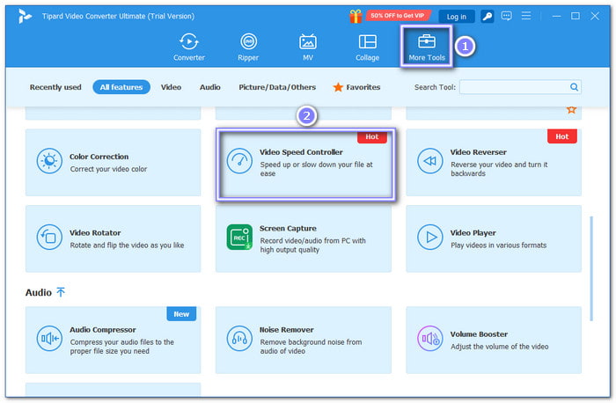The height and width of the screenshot is (403, 616).
Task: Click the vertical scrollbar thumb
Action: 591,268
